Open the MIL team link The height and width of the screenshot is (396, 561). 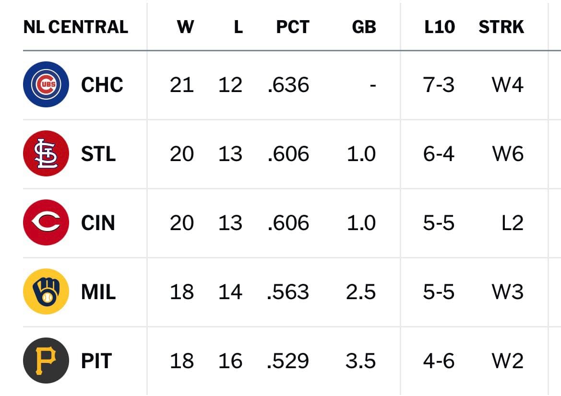(98, 292)
